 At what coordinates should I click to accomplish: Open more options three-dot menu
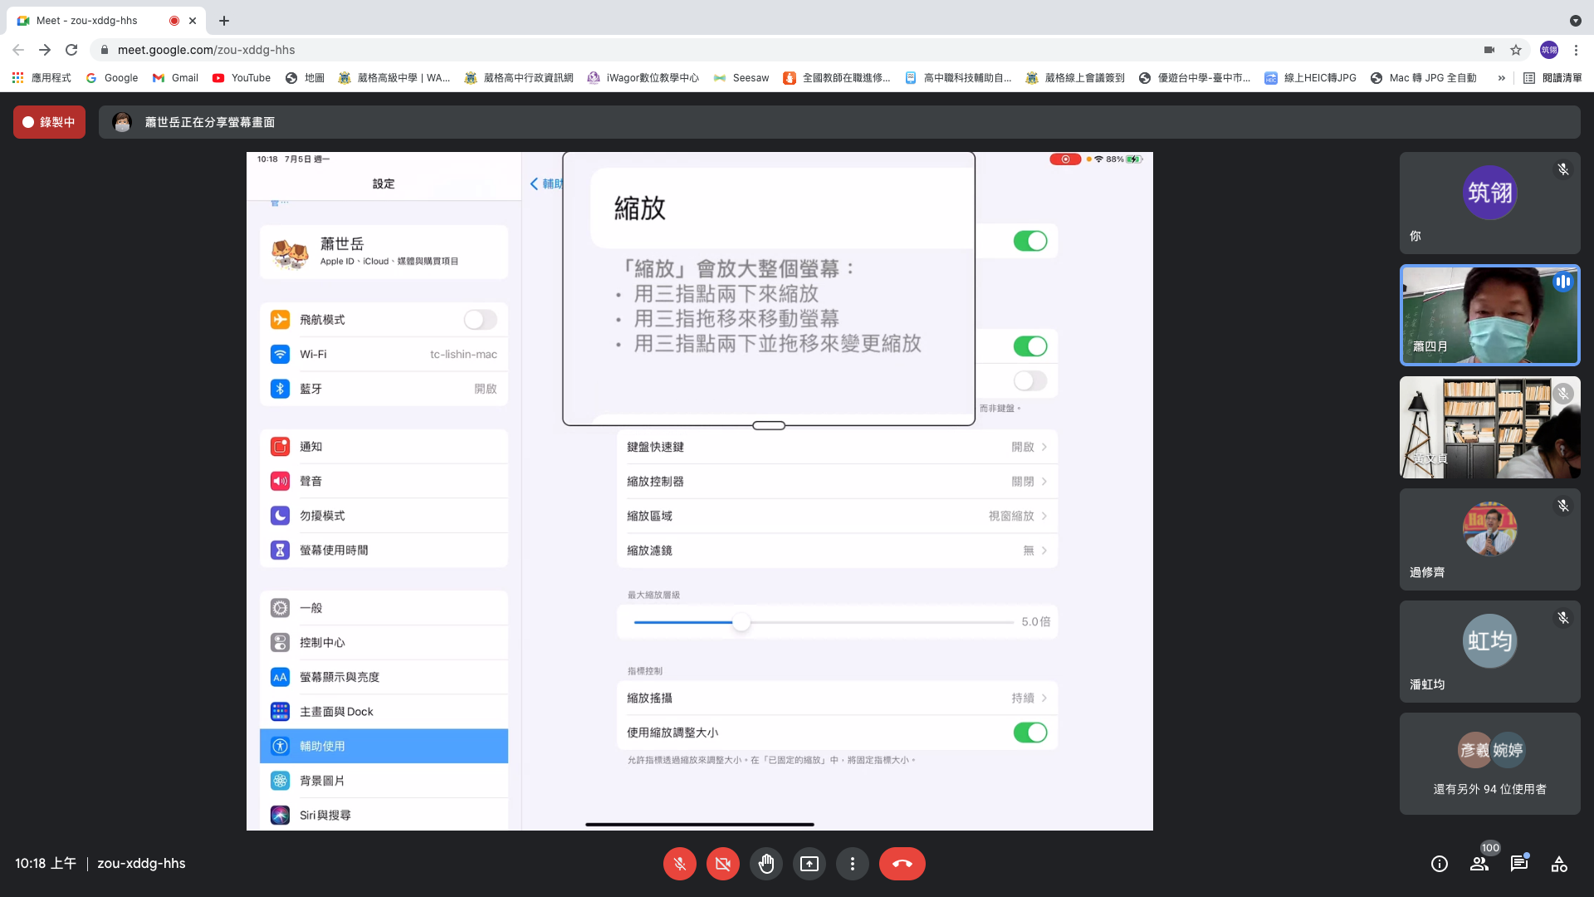pyautogui.click(x=852, y=864)
